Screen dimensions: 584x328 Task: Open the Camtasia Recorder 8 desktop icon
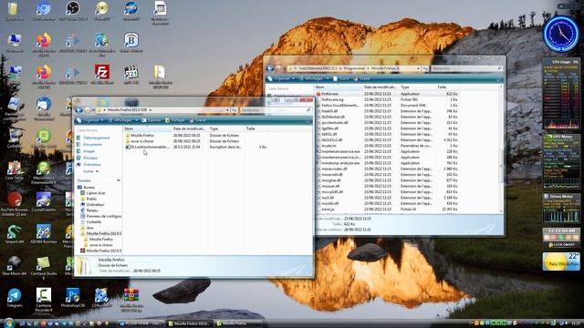coord(44,299)
